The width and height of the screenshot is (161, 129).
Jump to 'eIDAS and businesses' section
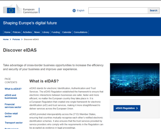(x=11, y=97)
